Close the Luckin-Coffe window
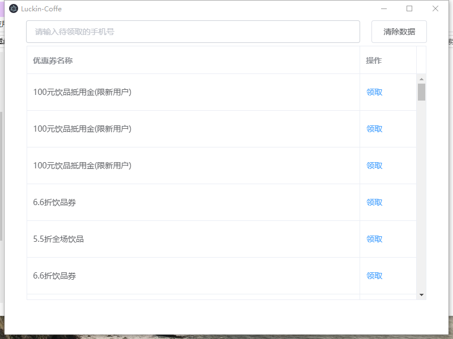 coord(435,8)
